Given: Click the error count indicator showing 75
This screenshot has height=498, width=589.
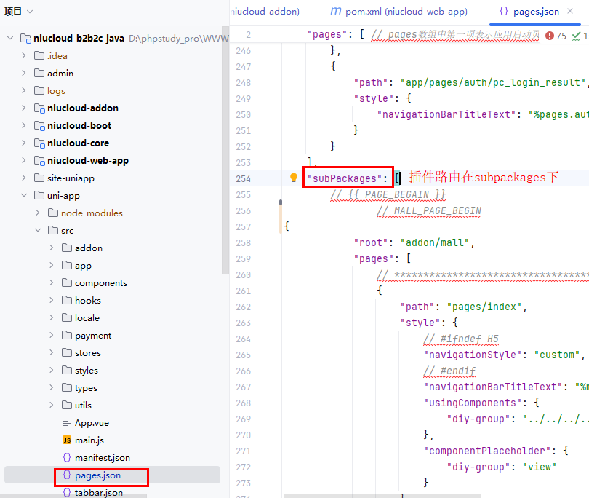Looking at the screenshot, I should click(556, 36).
